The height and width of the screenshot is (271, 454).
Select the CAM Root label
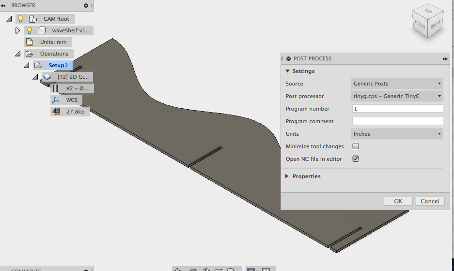tap(56, 19)
